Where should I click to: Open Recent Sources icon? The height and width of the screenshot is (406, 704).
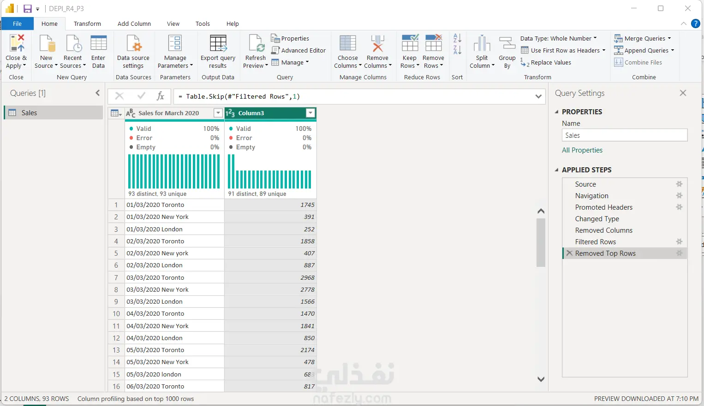pyautogui.click(x=73, y=43)
